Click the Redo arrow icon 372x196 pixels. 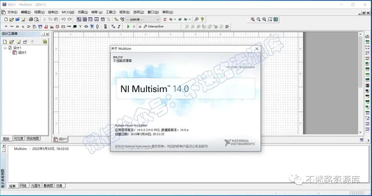70,19
